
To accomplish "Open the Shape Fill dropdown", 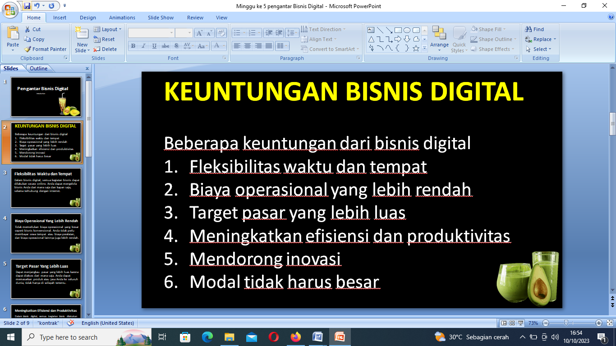I will pyautogui.click(x=489, y=29).
